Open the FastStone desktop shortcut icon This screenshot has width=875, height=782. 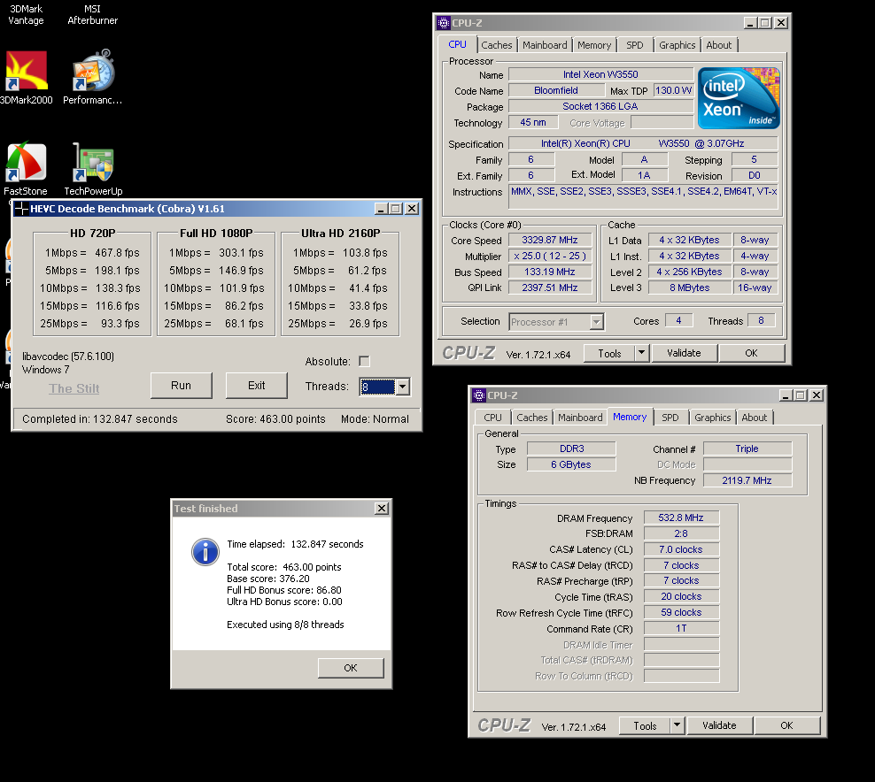[x=26, y=162]
